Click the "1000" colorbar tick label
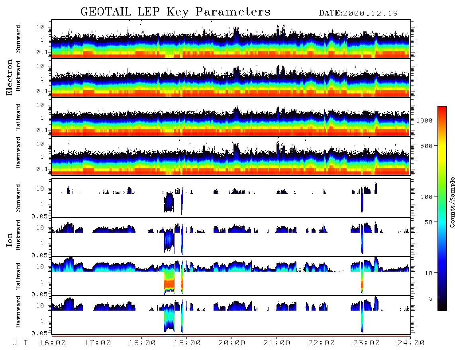 [x=424, y=120]
